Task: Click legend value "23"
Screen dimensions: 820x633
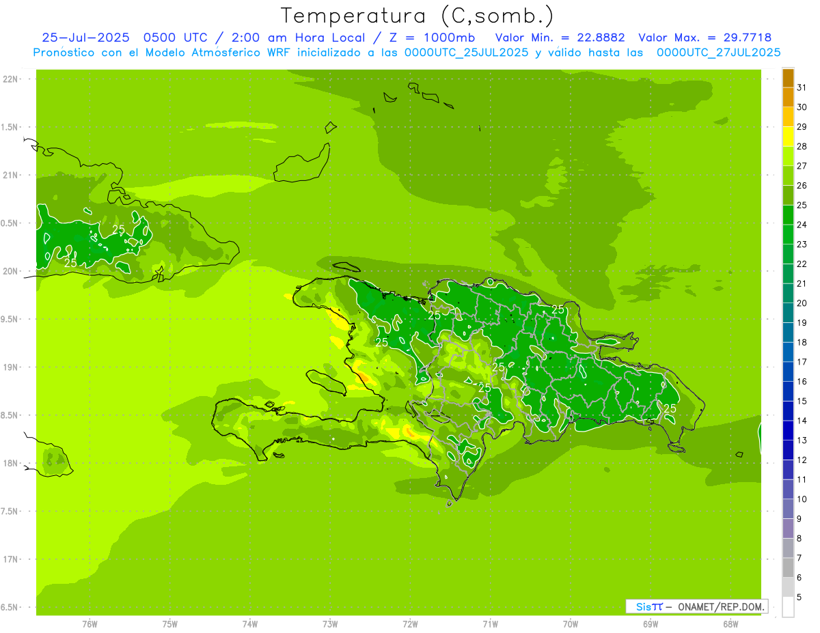Action: (x=802, y=244)
